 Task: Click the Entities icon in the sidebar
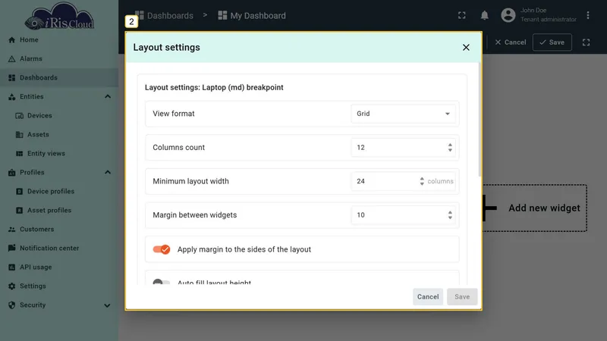[11, 97]
